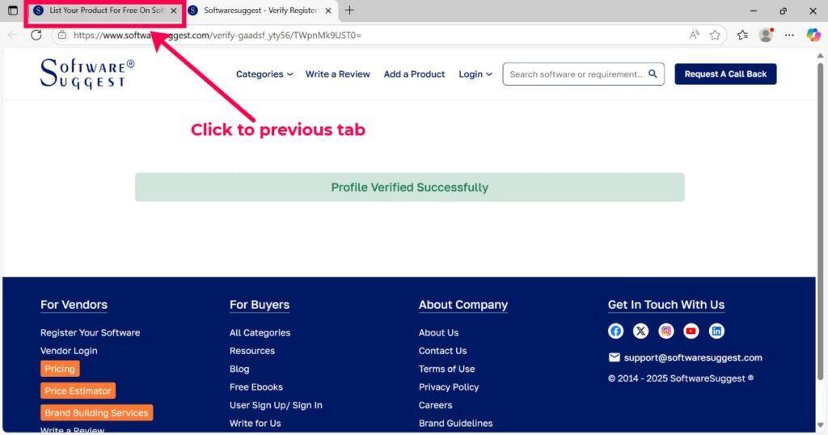Open Write for Us link
The image size is (828, 435).
(255, 423)
